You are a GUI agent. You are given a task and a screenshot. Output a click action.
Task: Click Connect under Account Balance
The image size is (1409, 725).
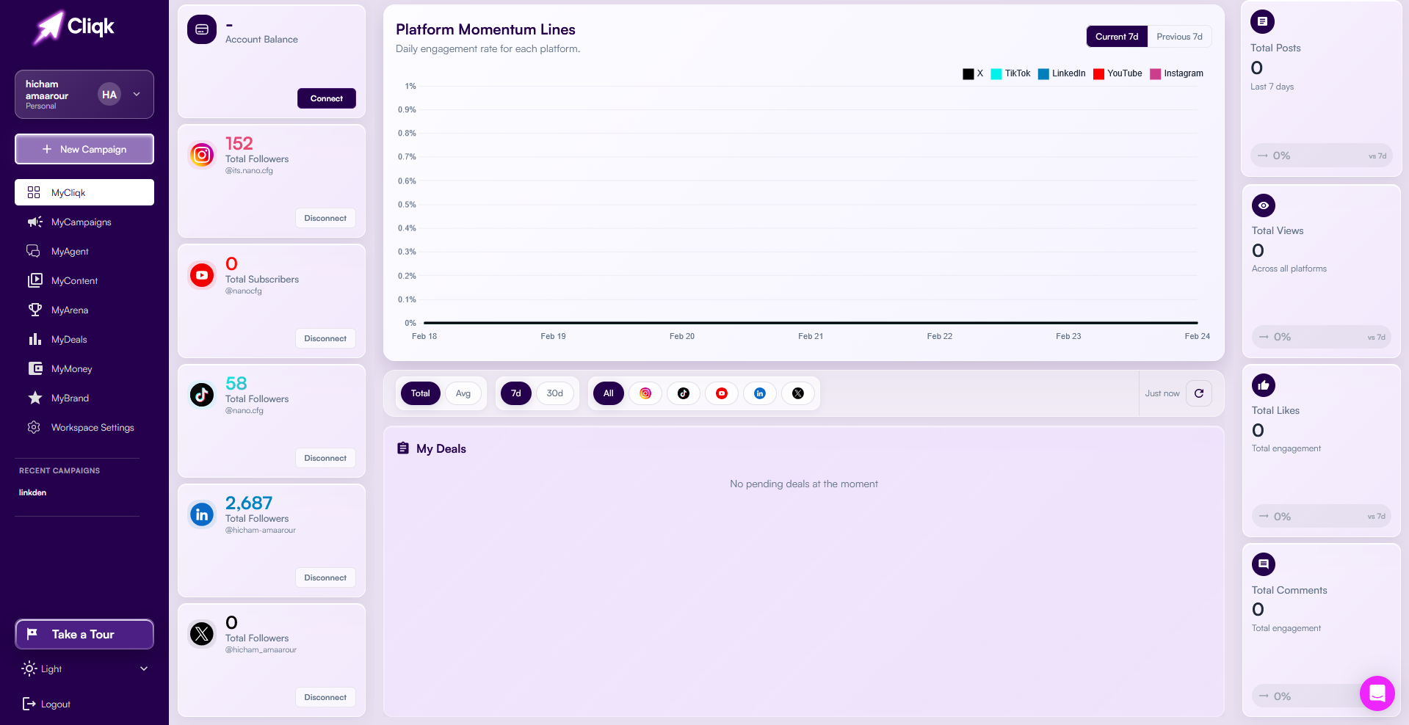coord(326,98)
